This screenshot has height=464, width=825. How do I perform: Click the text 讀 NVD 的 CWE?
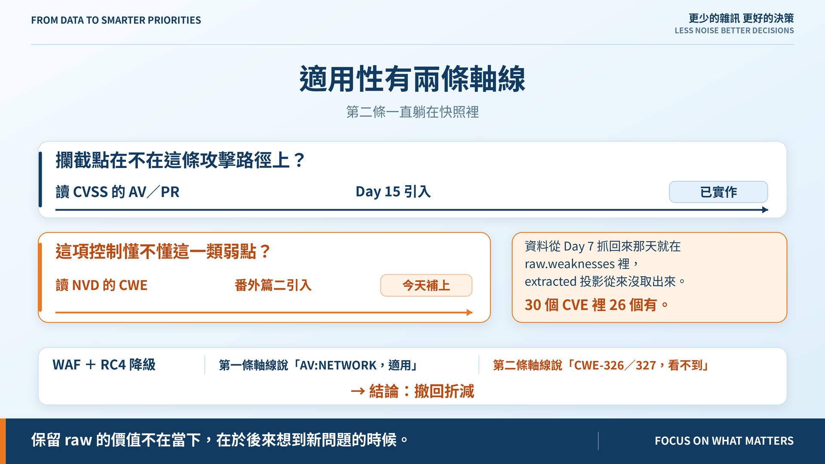(x=101, y=285)
